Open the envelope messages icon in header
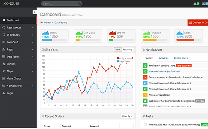This screenshot has height=129, width=208. point(203,4)
